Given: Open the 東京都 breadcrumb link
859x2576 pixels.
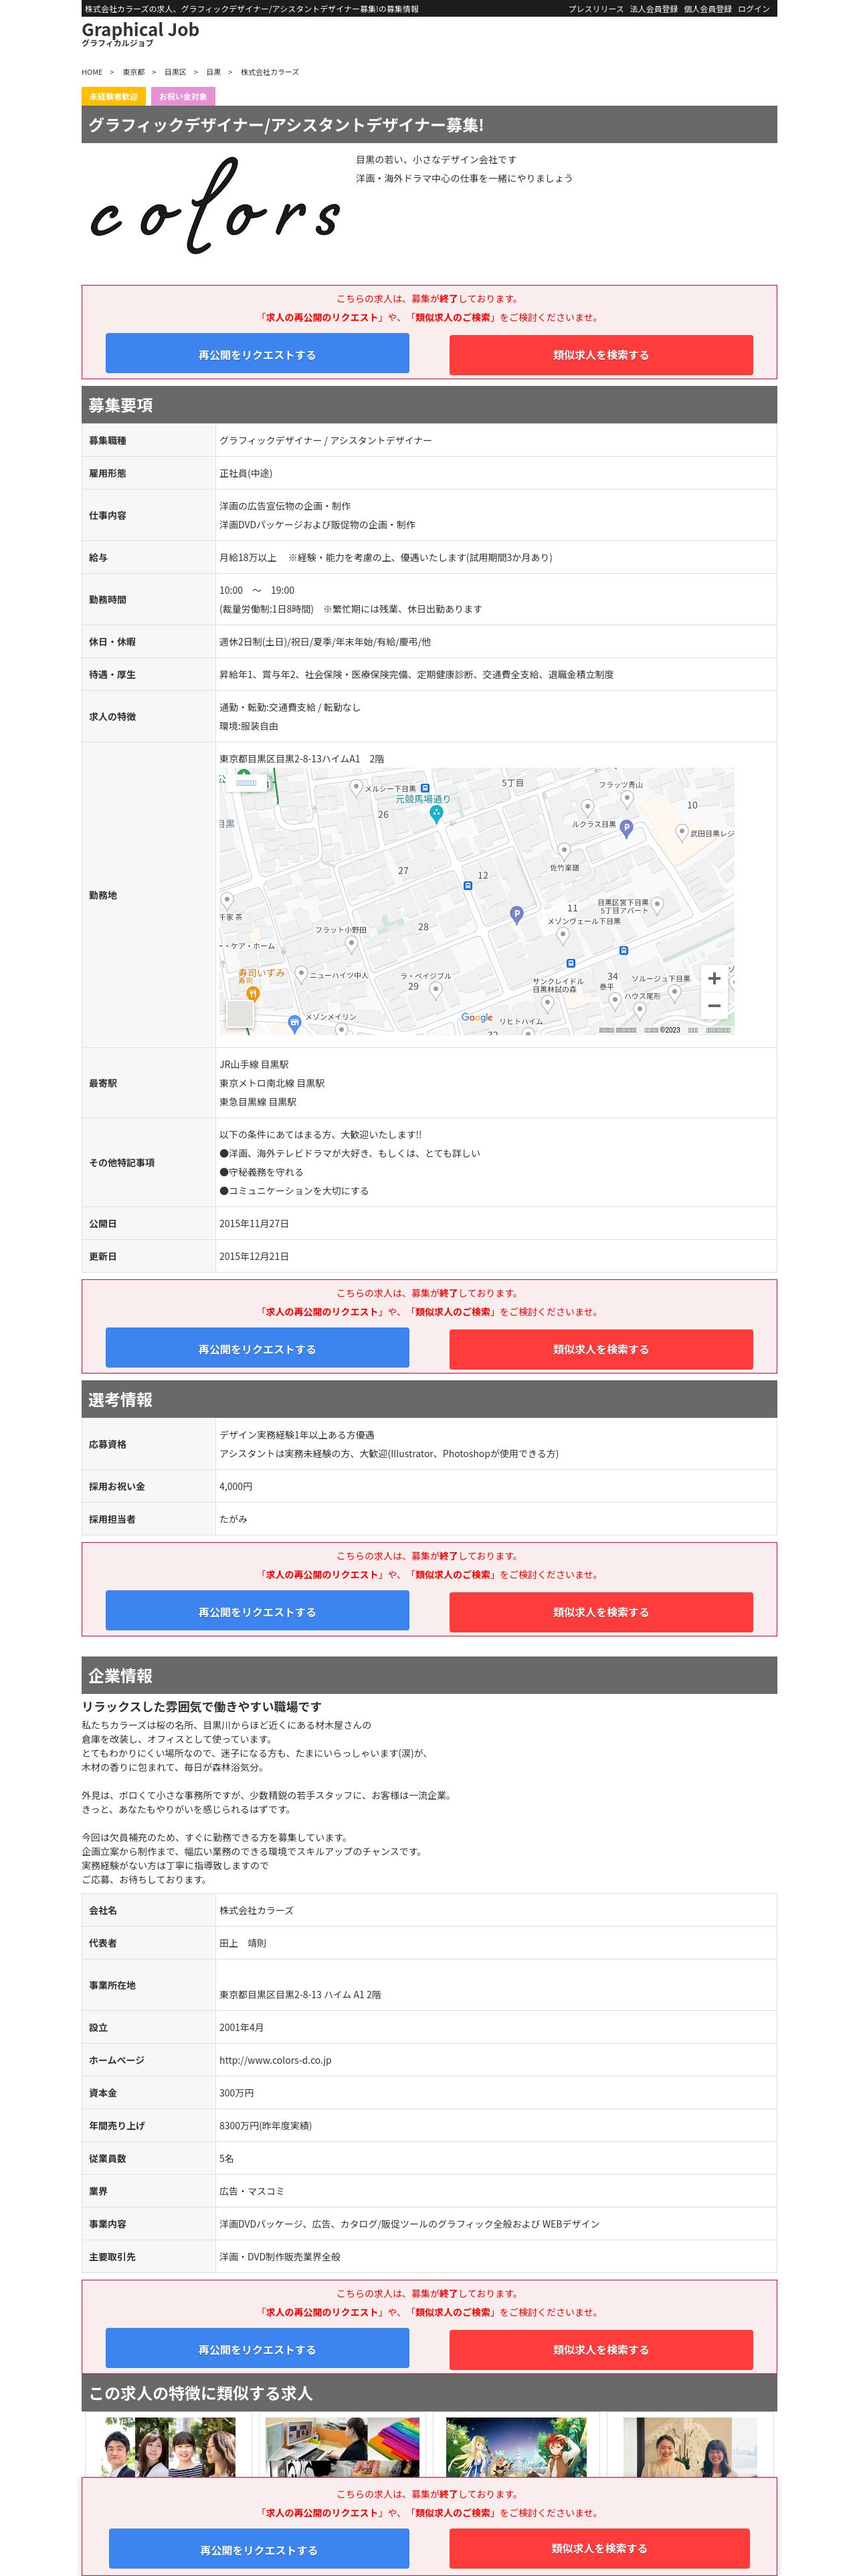Looking at the screenshot, I should 134,72.
